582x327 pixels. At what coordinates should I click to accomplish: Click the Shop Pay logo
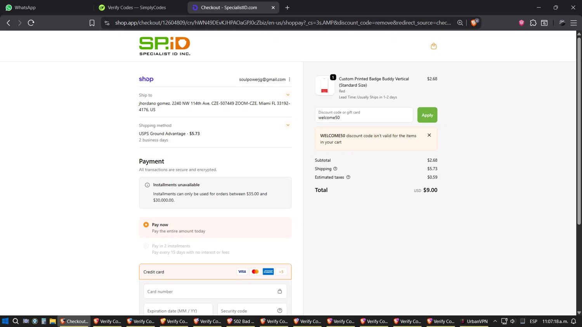click(146, 79)
